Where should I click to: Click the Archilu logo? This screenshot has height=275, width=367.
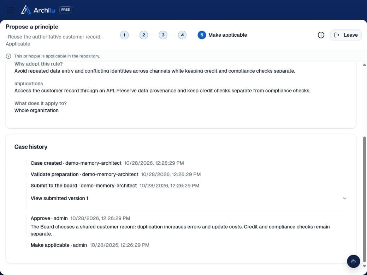[x=38, y=10]
